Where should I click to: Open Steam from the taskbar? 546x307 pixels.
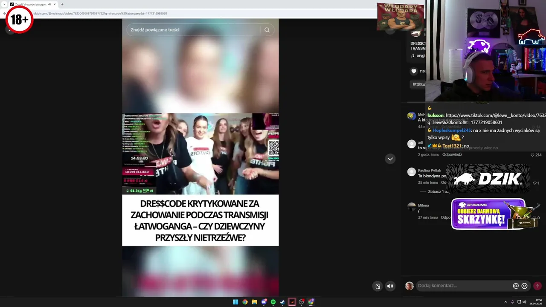282,302
